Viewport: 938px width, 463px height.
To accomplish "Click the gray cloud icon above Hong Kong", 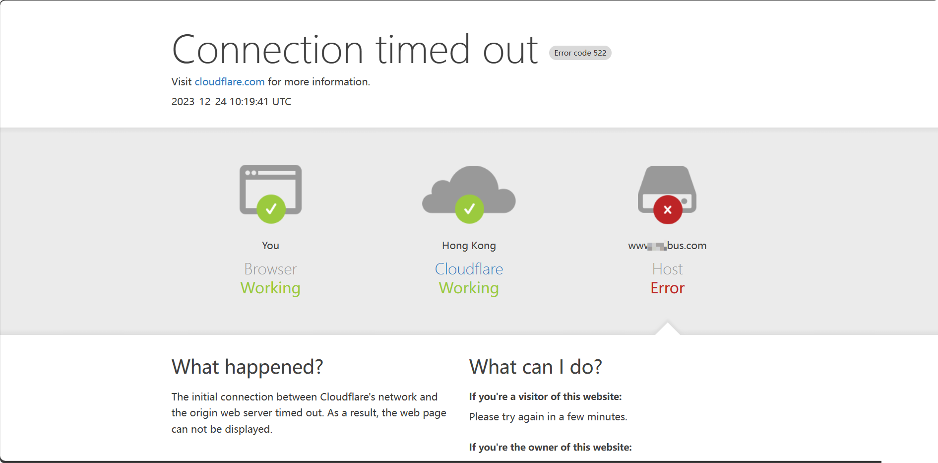I will pyautogui.click(x=469, y=186).
